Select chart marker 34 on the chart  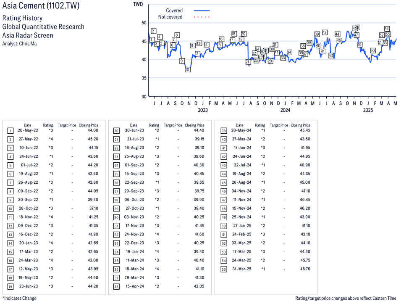tap(289, 52)
